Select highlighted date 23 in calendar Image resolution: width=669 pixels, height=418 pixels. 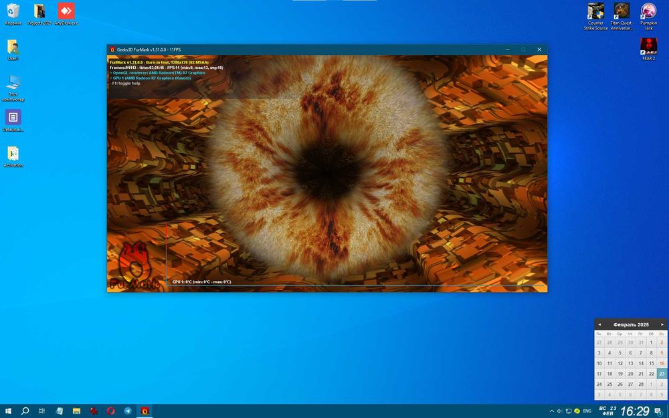(x=662, y=374)
